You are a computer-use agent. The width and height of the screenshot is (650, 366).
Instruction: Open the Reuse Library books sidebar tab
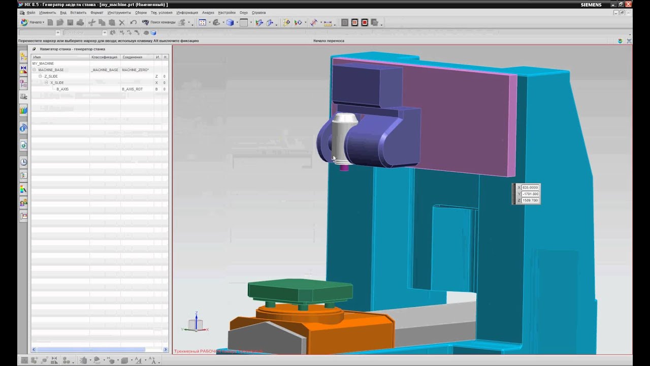(23, 110)
